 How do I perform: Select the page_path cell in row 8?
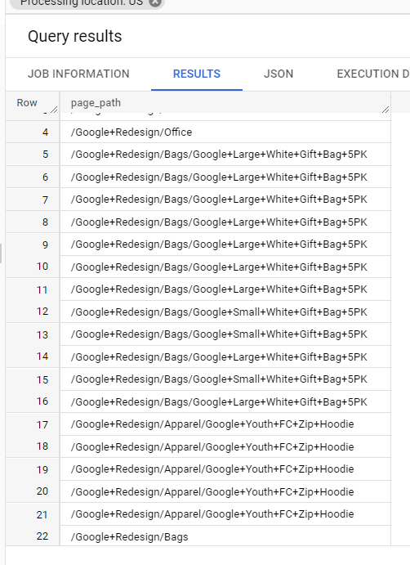(x=225, y=222)
